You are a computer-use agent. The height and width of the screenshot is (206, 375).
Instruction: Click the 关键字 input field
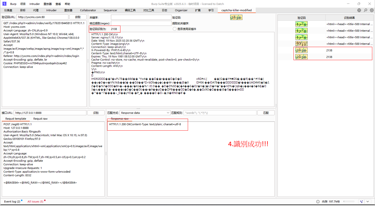[x=141, y=17]
